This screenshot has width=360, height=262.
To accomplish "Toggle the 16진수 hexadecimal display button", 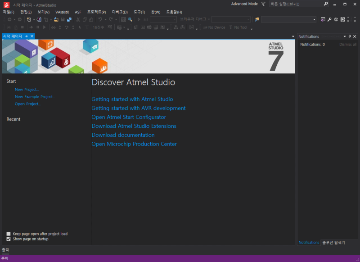I will point(98,27).
